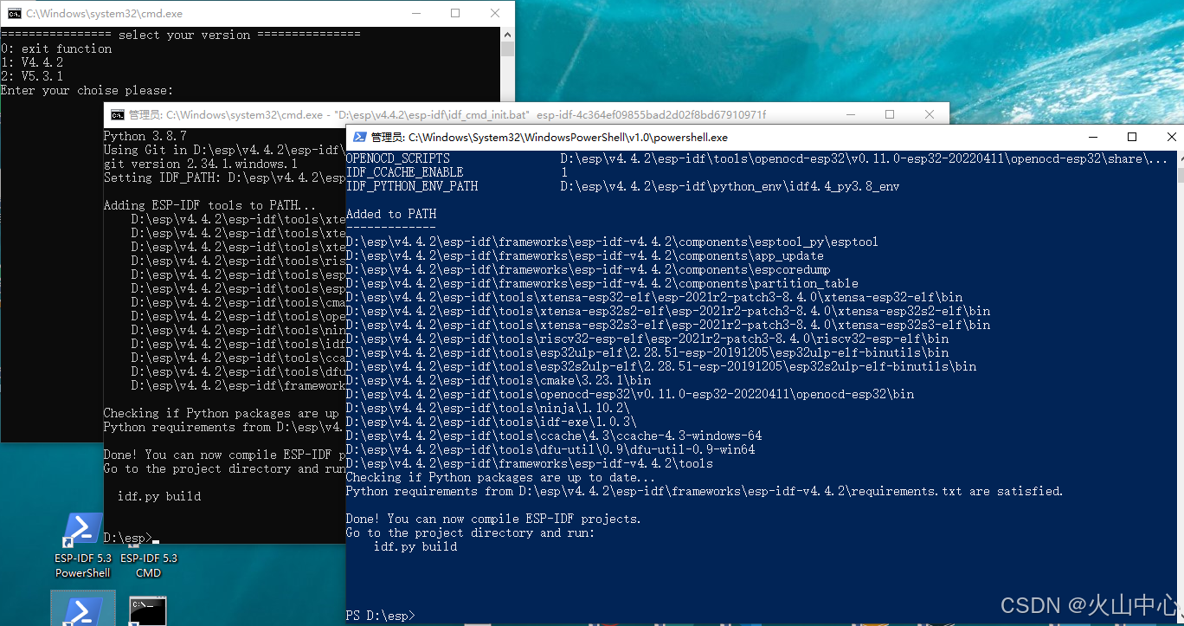Click the ESP-IDF 5.3 CMD desktop shortcut label
Viewport: 1184px width, 626px height.
tap(149, 565)
